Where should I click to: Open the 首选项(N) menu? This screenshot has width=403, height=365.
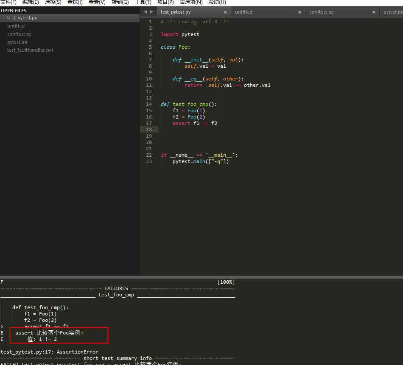point(191,2)
